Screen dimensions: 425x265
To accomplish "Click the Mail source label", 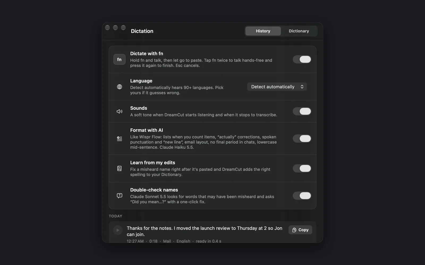I will coord(167,241).
